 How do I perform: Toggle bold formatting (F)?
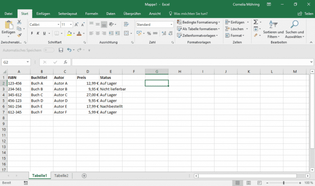[32, 33]
